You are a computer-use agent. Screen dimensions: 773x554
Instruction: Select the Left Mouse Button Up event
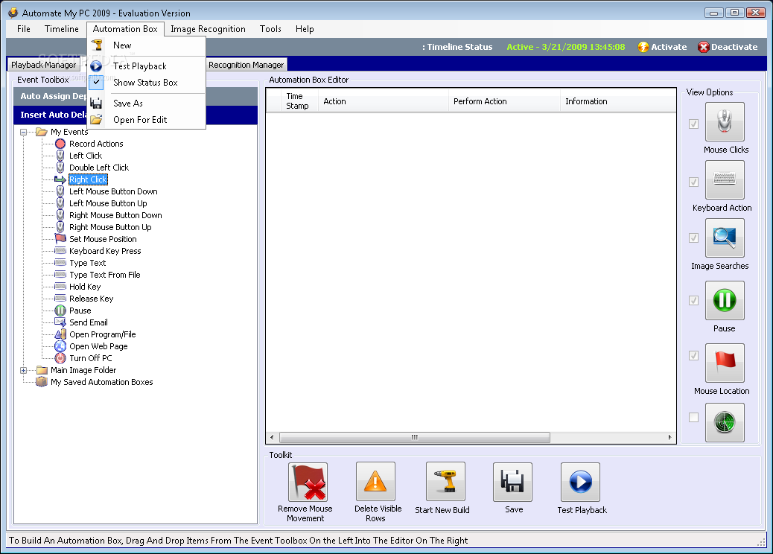(108, 203)
